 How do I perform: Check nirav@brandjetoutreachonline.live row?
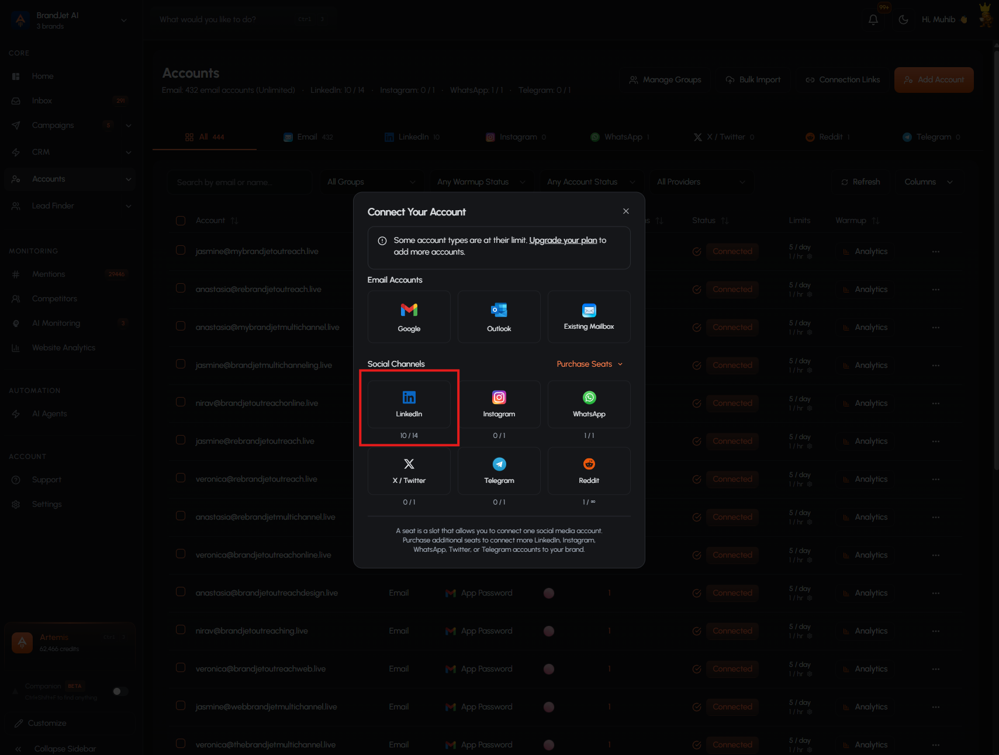click(181, 402)
